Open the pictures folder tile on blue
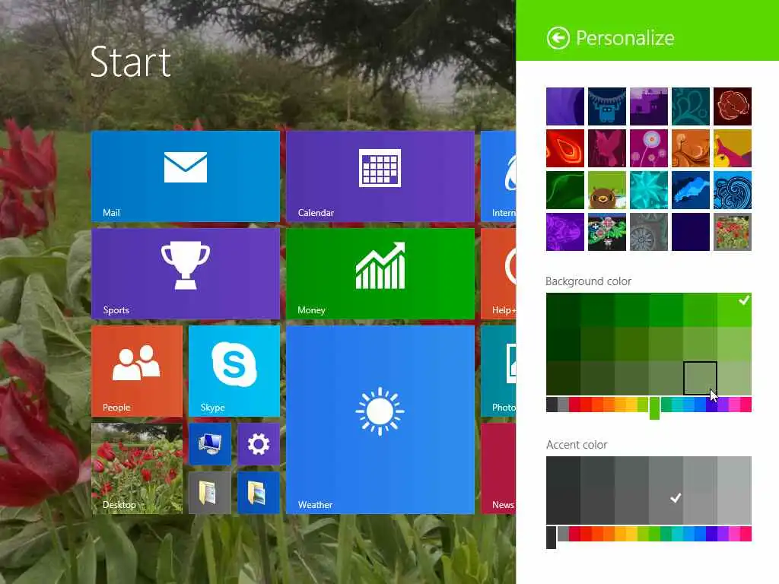The height and width of the screenshot is (584, 779). 259,492
